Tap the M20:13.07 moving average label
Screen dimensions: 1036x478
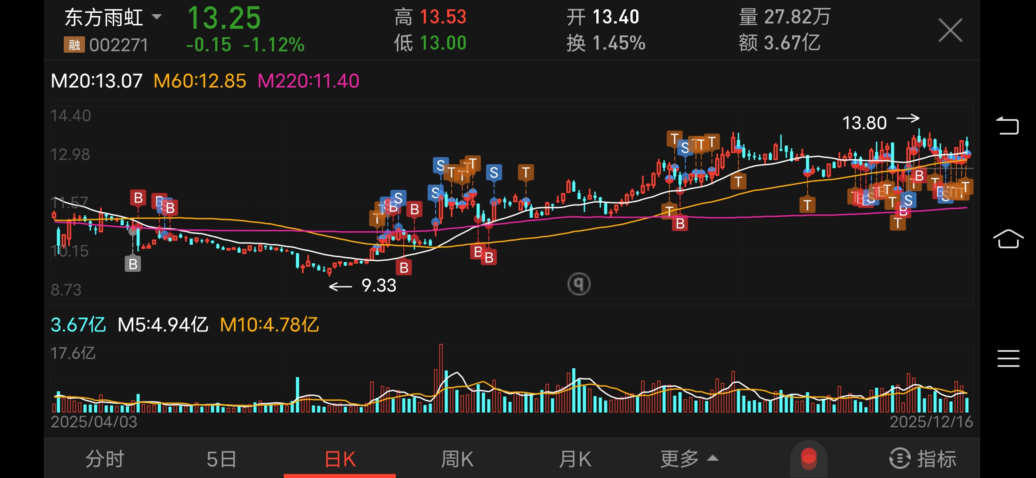(97, 81)
